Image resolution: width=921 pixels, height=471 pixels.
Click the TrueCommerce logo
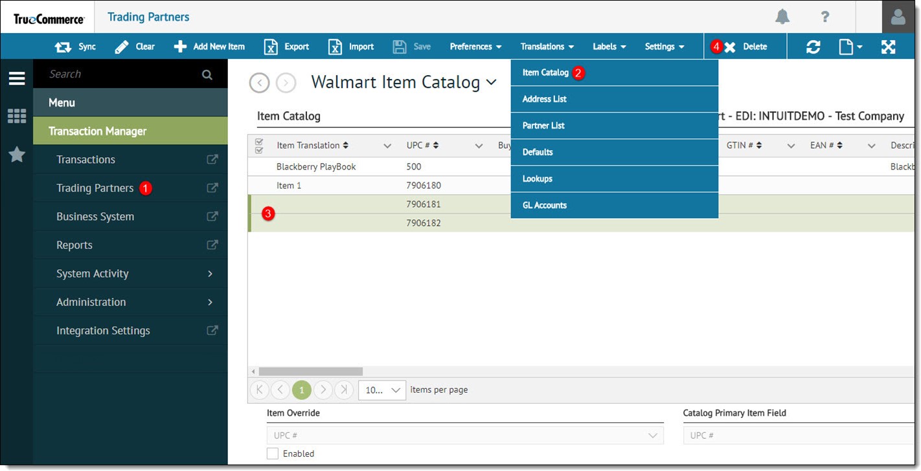pyautogui.click(x=49, y=19)
